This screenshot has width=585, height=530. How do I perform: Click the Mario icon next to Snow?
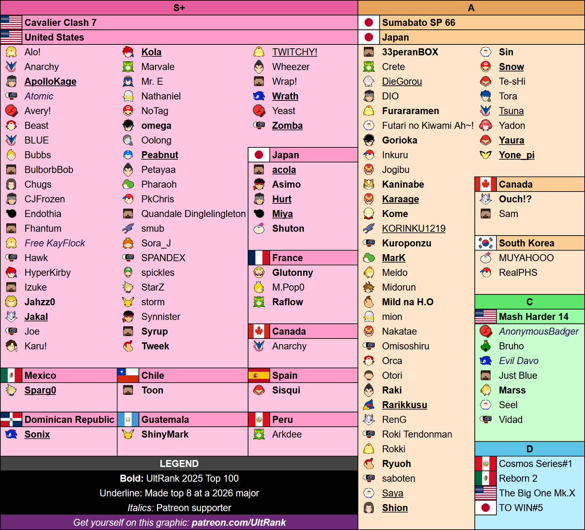(486, 67)
